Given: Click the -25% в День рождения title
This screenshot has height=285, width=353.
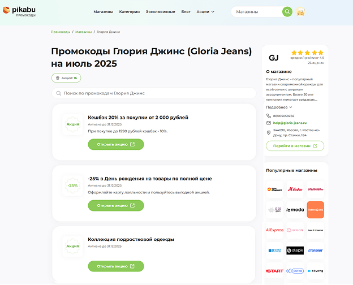Looking at the screenshot, I should [x=150, y=179].
